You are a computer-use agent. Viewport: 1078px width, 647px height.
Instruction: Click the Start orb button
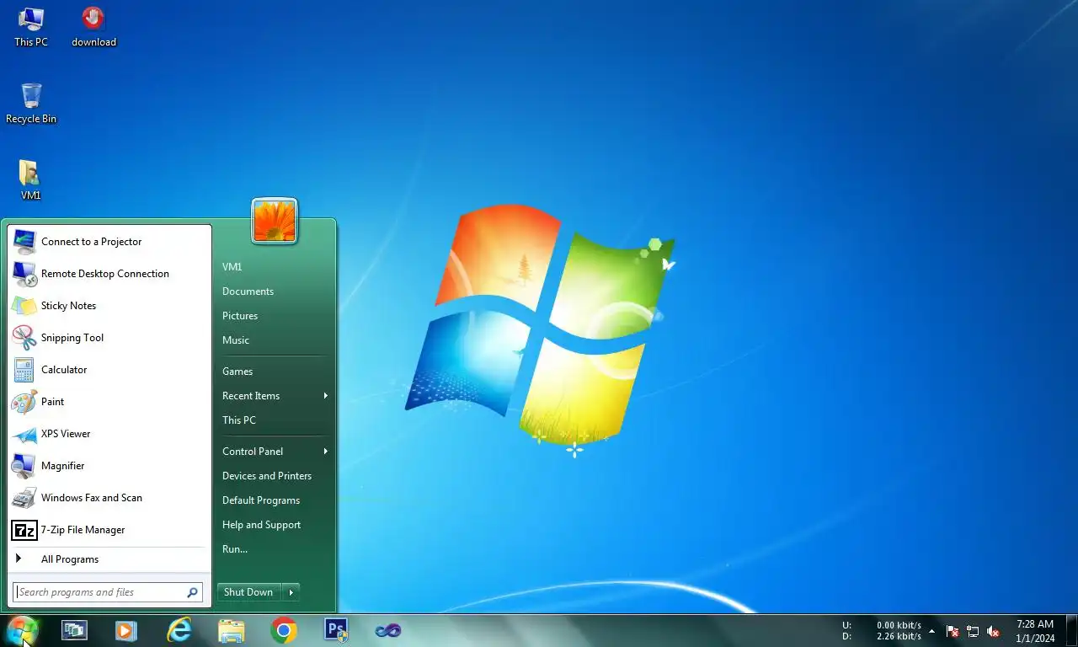[x=23, y=630]
